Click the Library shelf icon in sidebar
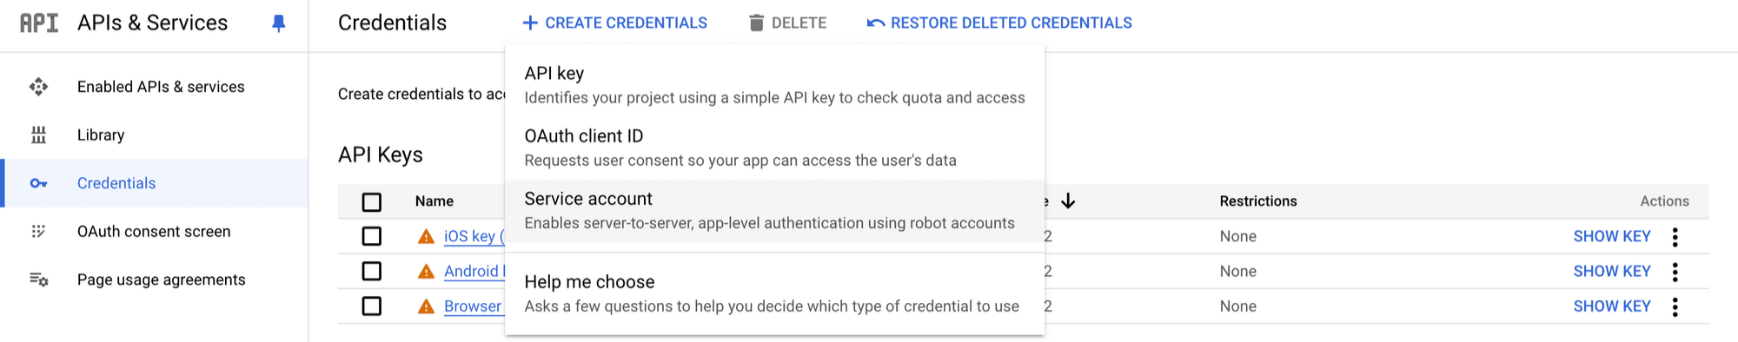Screen dimensions: 1738x342 pyautogui.click(x=38, y=135)
